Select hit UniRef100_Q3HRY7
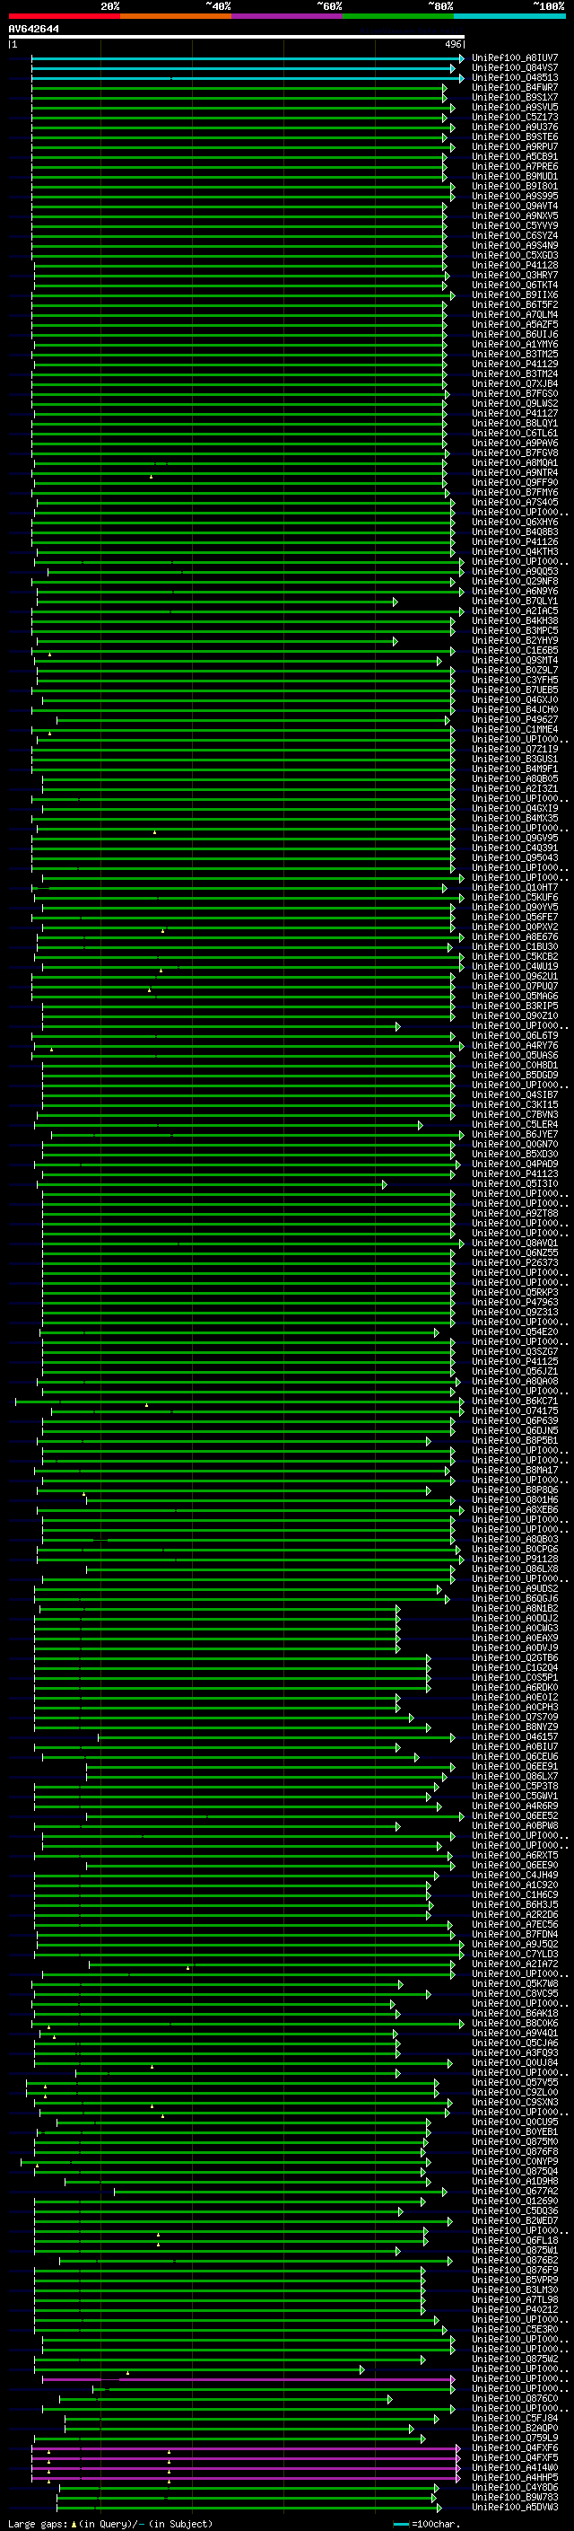Screen dimensions: 574x2531 pyautogui.click(x=515, y=277)
